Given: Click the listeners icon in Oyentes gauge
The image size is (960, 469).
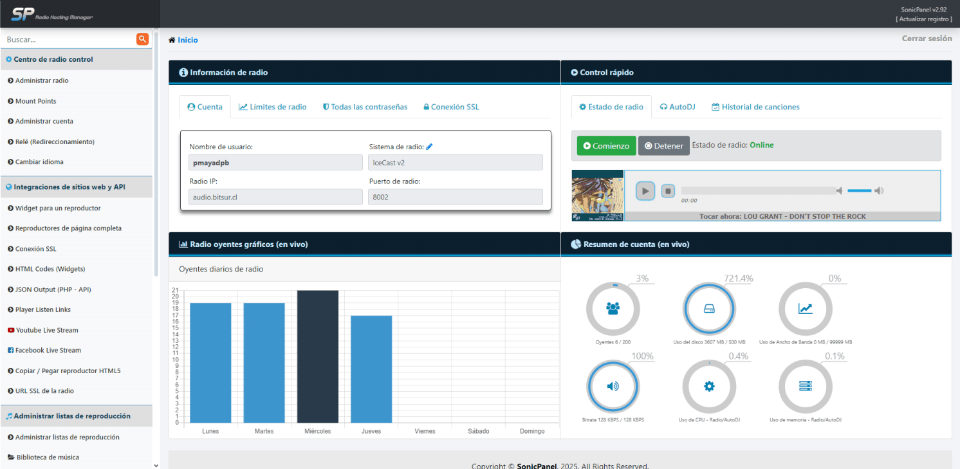Looking at the screenshot, I should click(x=613, y=309).
